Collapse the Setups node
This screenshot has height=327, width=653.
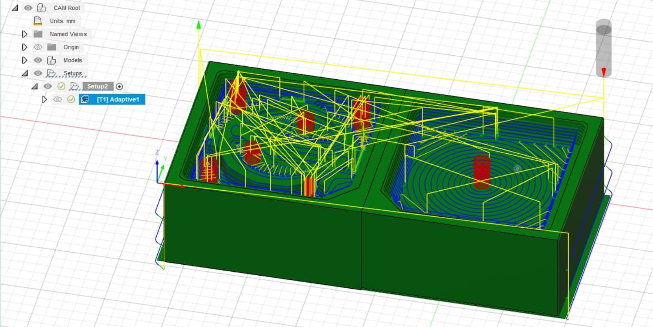click(x=25, y=73)
